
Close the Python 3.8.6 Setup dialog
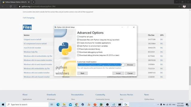coord(134,27)
